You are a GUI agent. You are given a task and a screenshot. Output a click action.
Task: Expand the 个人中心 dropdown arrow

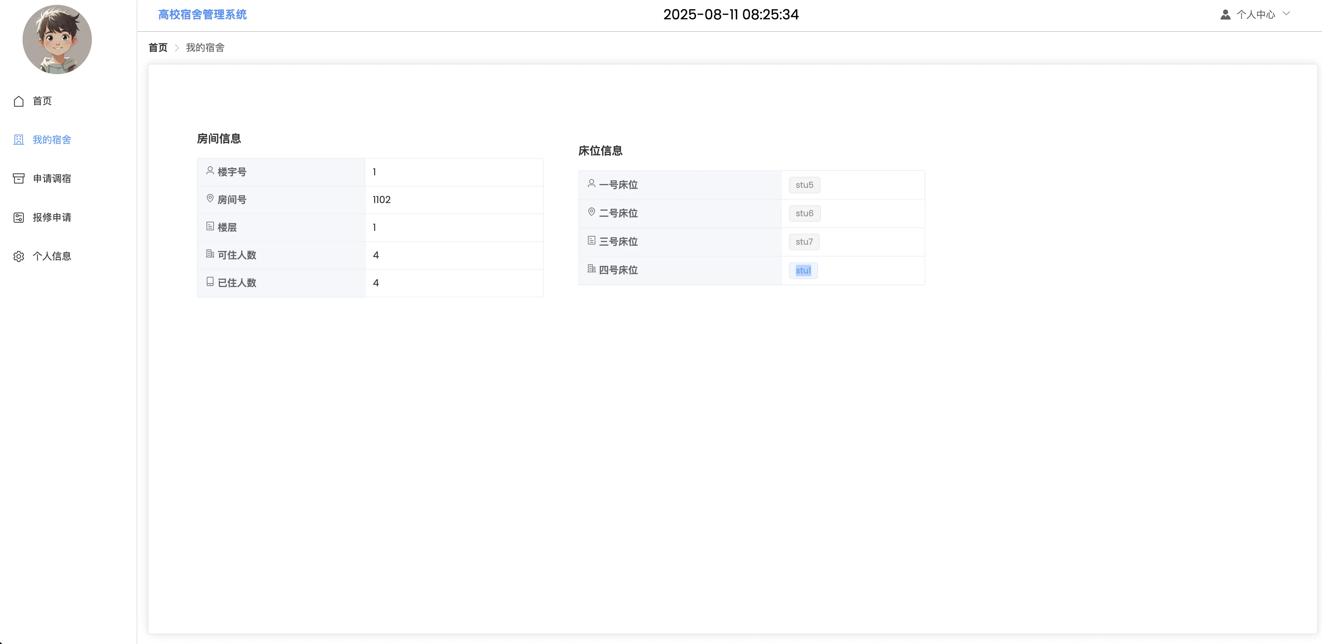coord(1286,14)
